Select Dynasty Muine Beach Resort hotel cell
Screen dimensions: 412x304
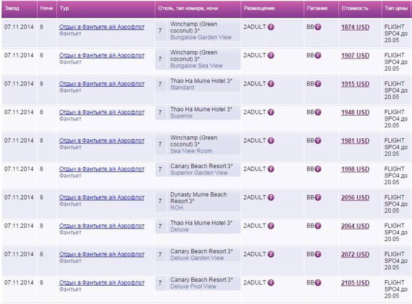pyautogui.click(x=198, y=201)
